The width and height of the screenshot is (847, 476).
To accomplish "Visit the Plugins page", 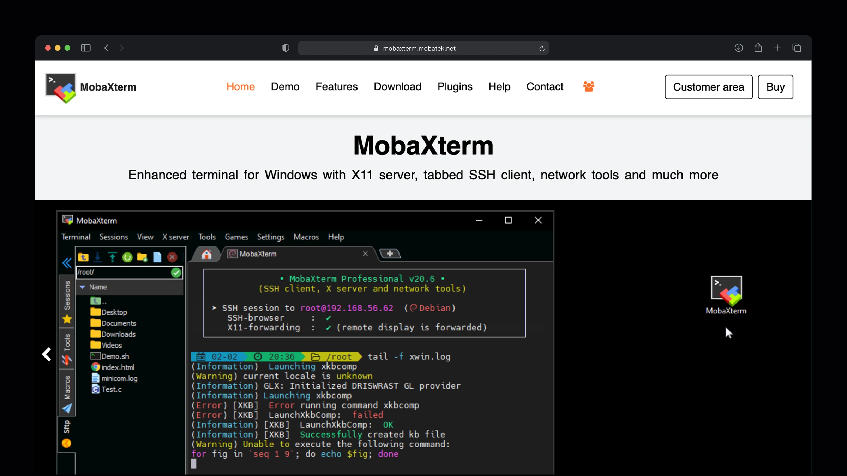I will click(x=455, y=87).
